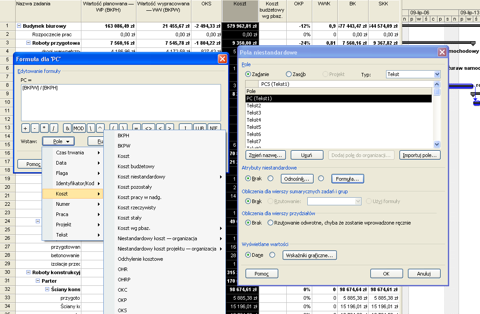Open the Praca field category
Image resolution: width=480 pixels, height=314 pixels.
pyautogui.click(x=72, y=214)
